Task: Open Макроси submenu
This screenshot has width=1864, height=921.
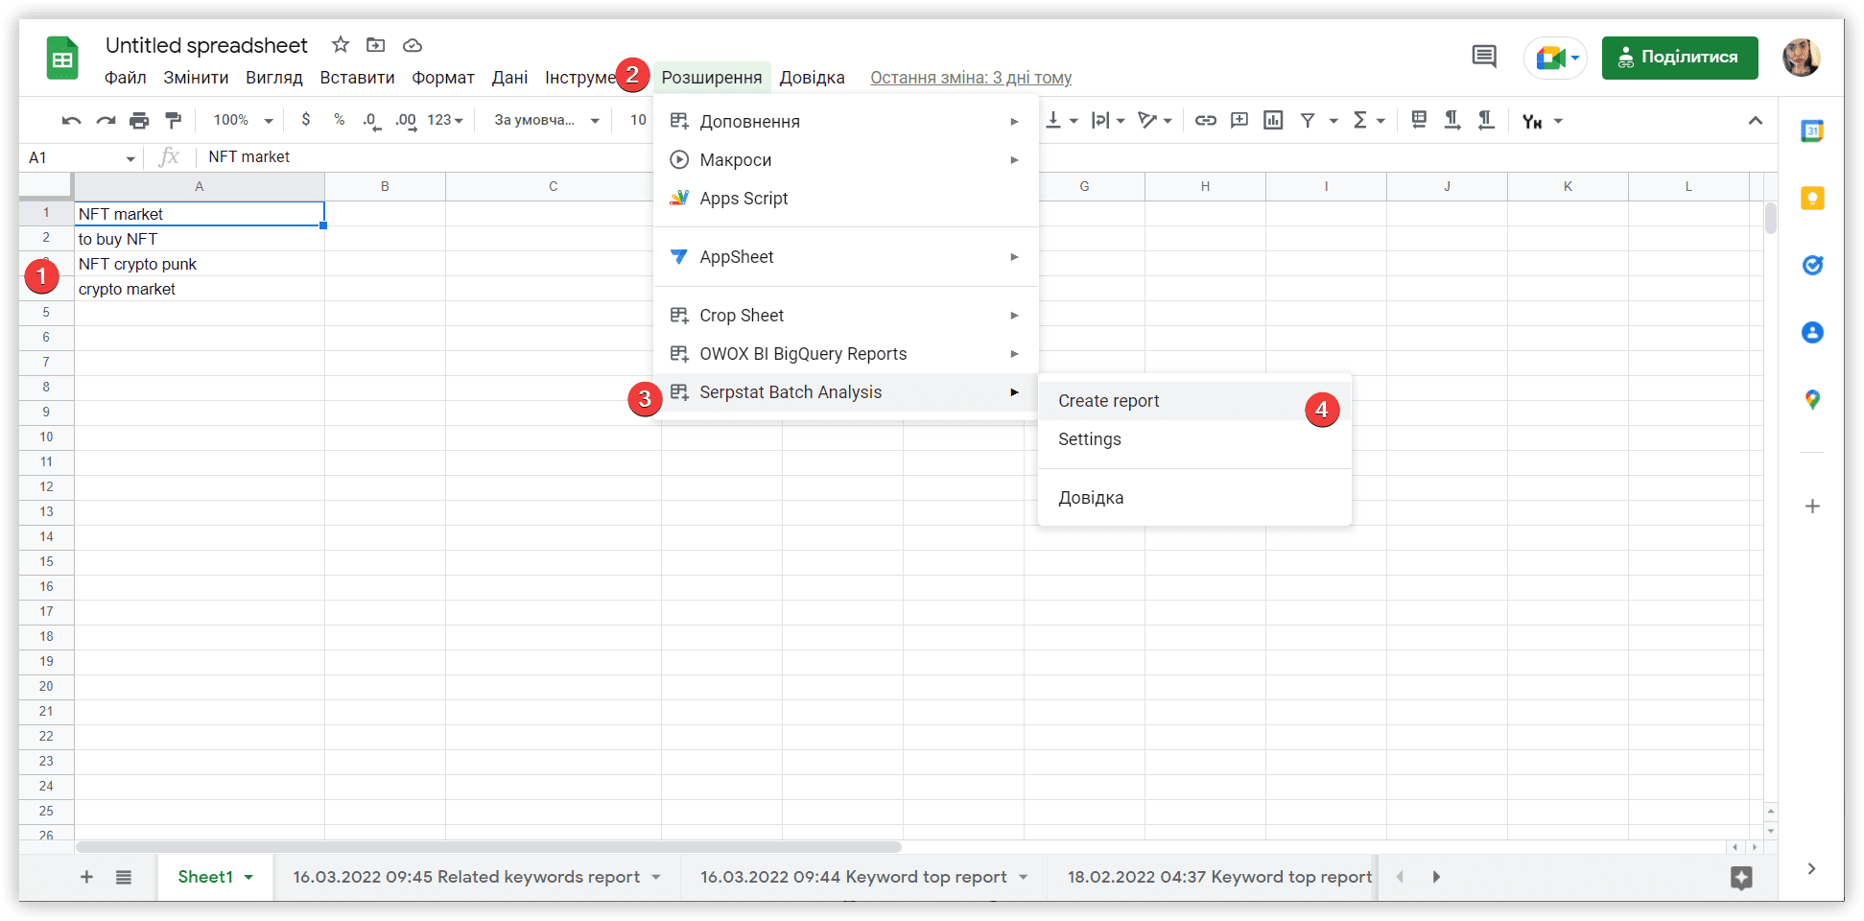Action: pyautogui.click(x=845, y=160)
